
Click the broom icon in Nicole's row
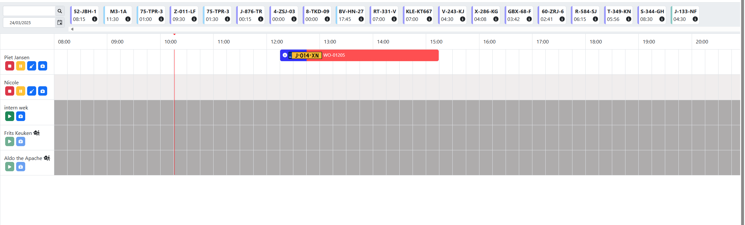(x=32, y=91)
